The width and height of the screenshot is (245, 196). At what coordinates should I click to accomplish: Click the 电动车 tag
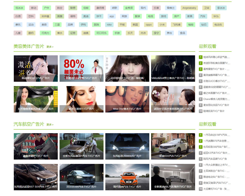pos(218,25)
